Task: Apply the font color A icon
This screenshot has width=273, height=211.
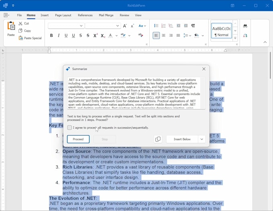Action: point(110,35)
